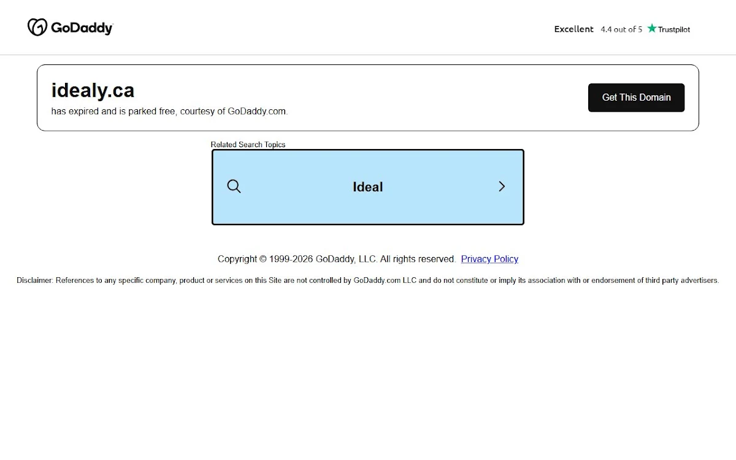
Task: Click the expired and parked free message
Action: tap(169, 111)
